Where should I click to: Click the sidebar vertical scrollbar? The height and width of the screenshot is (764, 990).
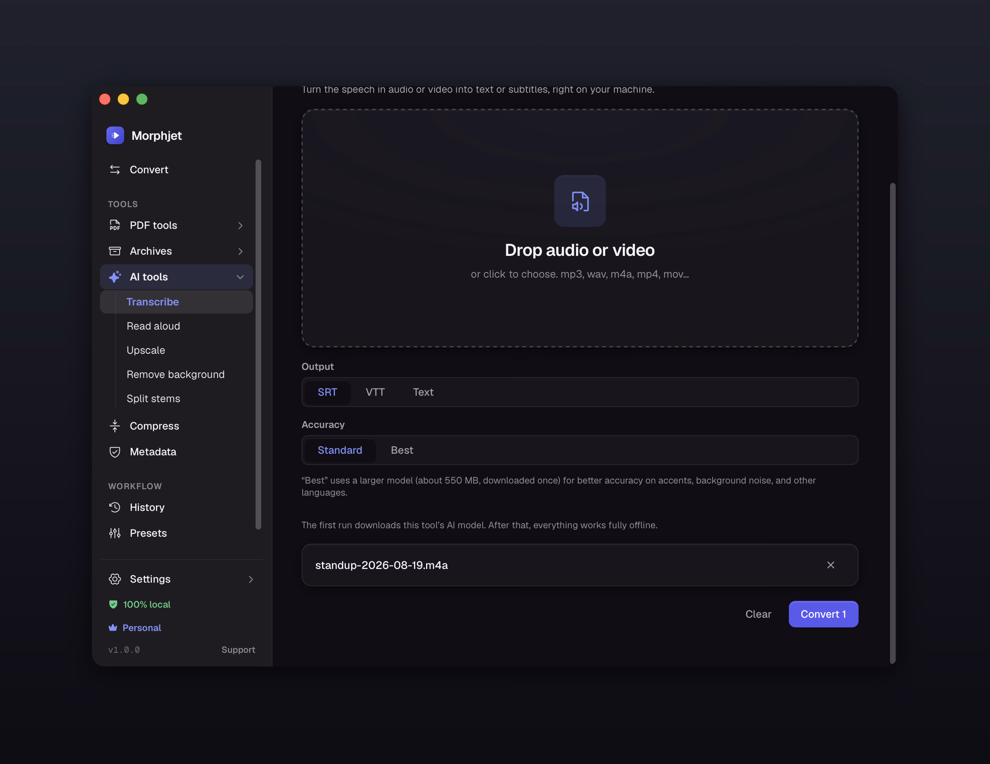pos(258,345)
